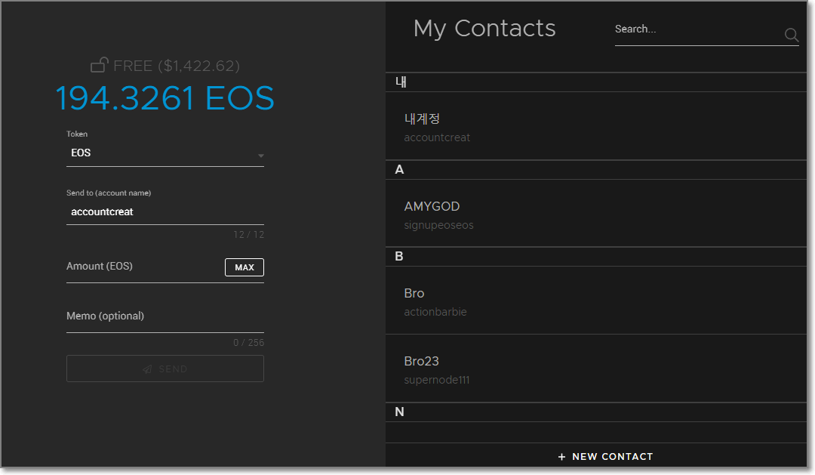Click the Send to account name field

(165, 211)
